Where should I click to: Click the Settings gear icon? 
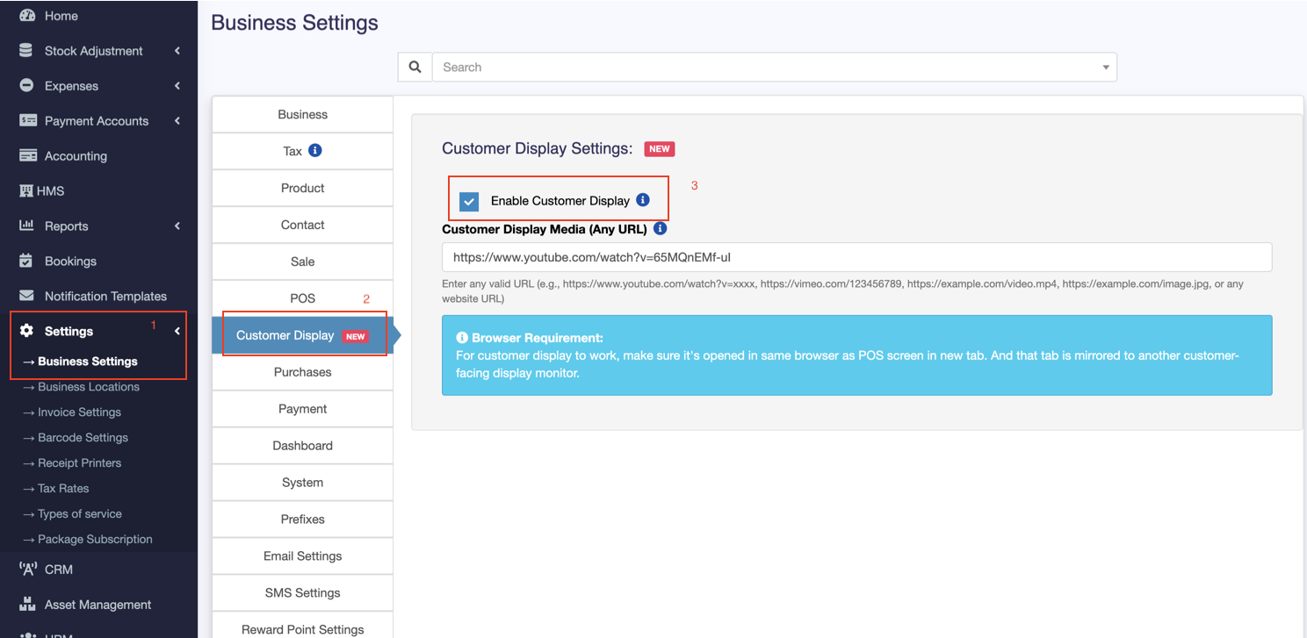[26, 331]
